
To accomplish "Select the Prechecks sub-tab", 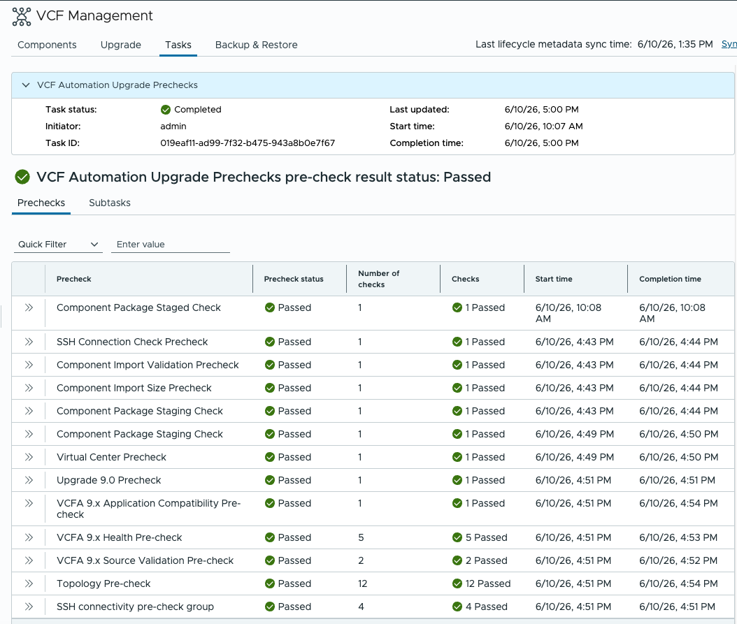I will [41, 203].
